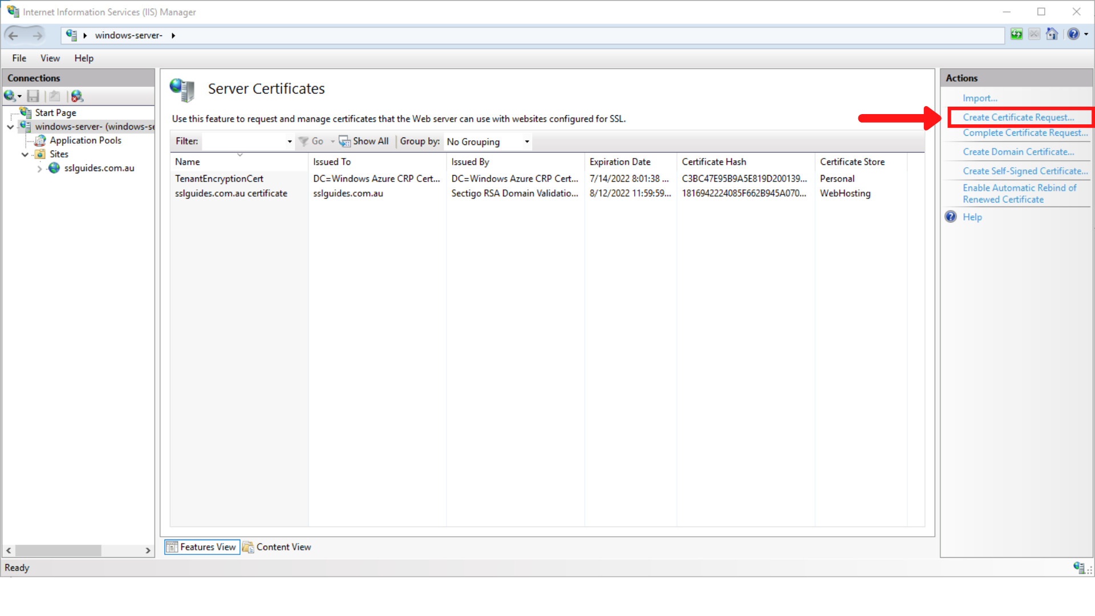Click the Create Self-Signed Certificate icon
The height and width of the screenshot is (616, 1095).
tap(1024, 170)
